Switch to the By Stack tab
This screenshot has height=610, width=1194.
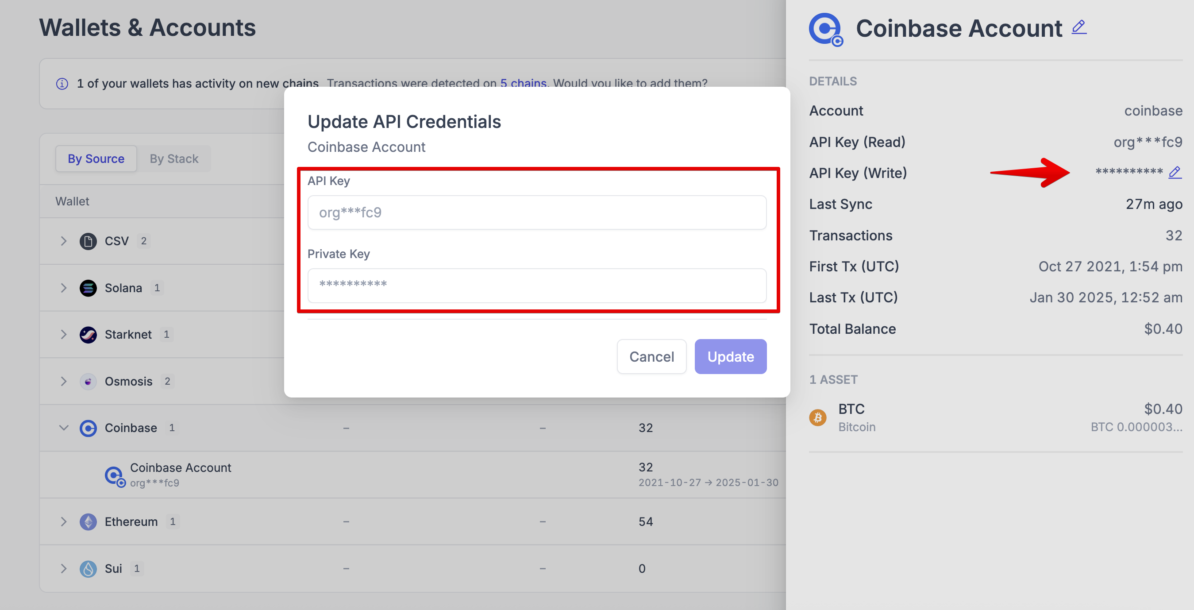point(174,158)
